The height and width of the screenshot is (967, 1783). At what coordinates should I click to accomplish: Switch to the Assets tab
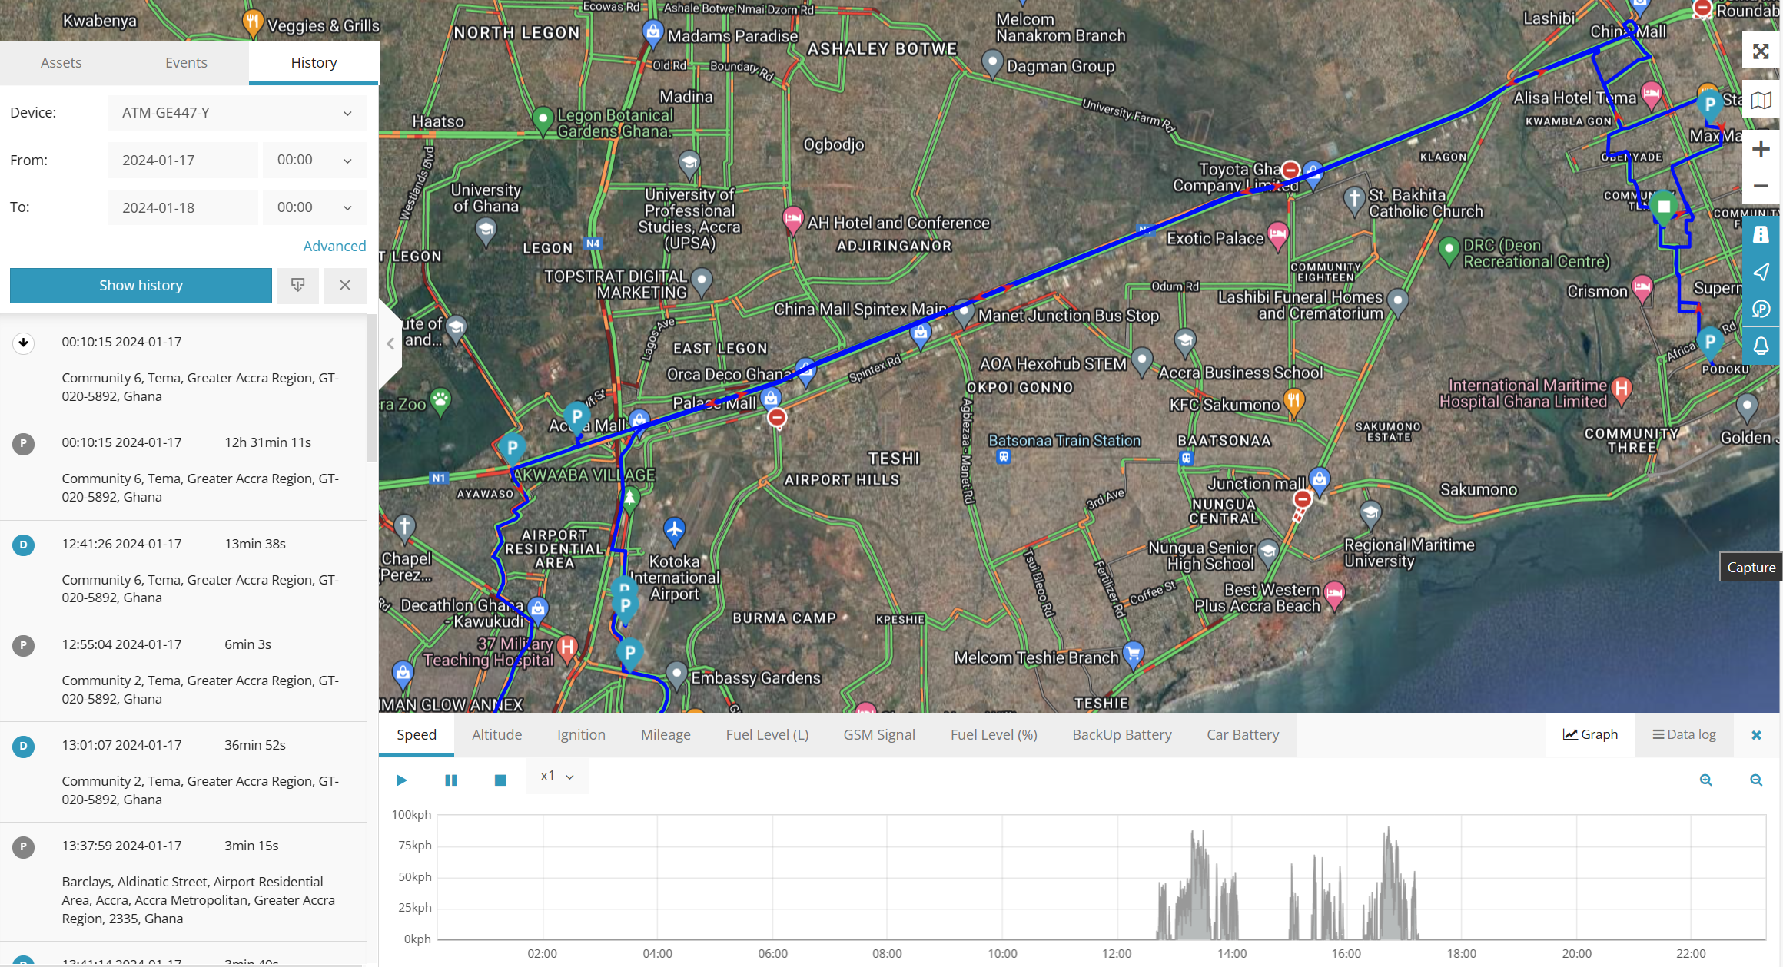coord(61,62)
